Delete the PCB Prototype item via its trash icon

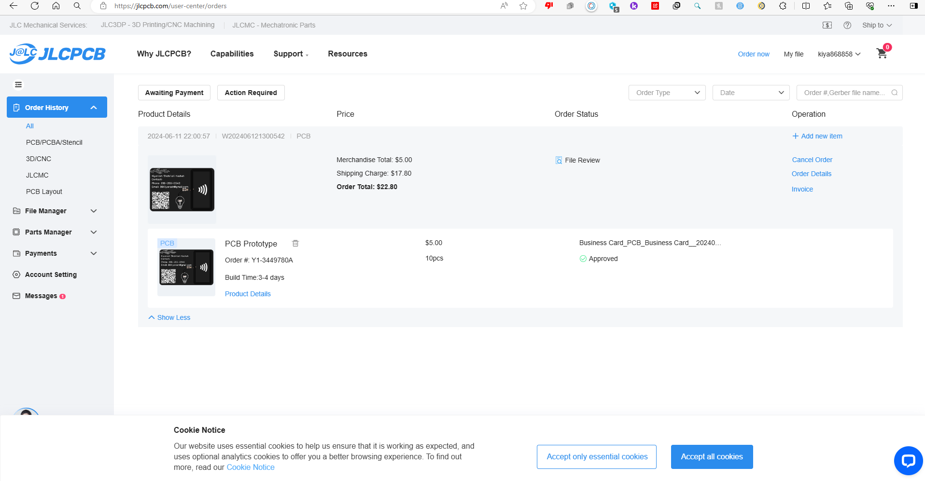295,244
